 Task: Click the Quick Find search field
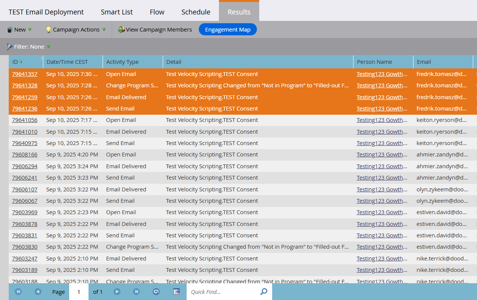click(223, 292)
